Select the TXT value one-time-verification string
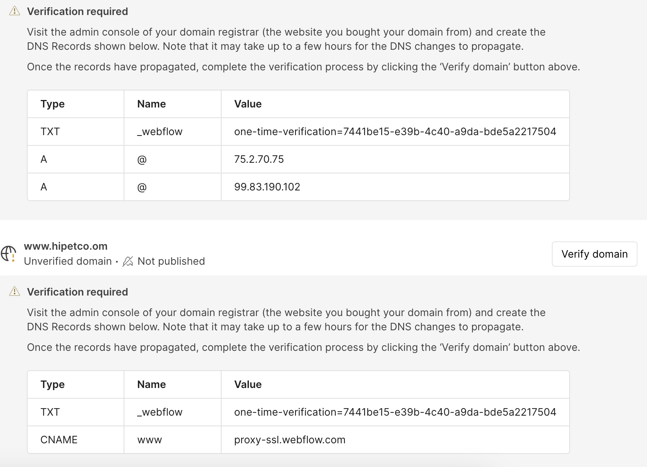The image size is (647, 467). [x=395, y=132]
